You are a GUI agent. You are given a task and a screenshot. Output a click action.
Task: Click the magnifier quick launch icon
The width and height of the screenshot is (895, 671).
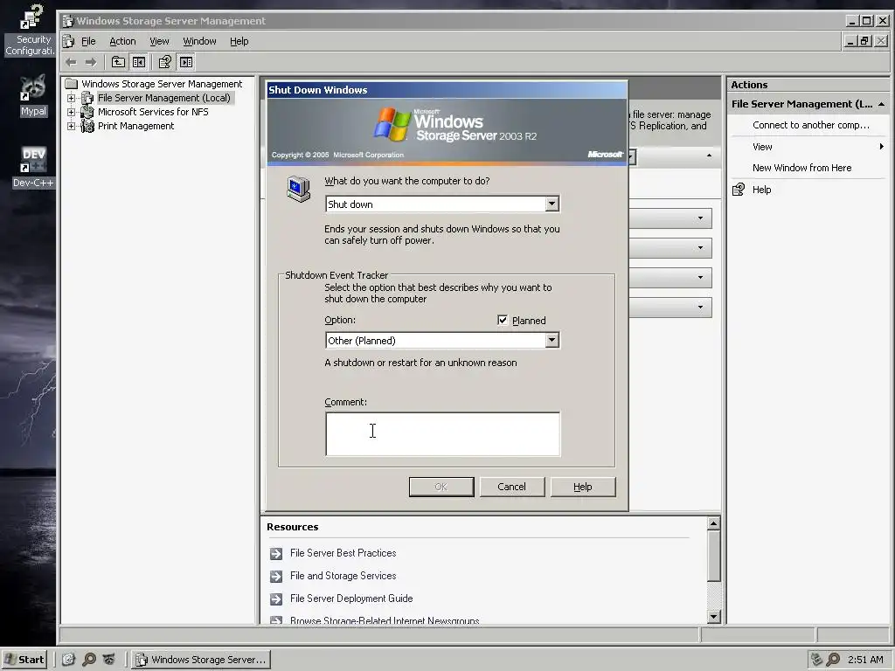pos(89,660)
